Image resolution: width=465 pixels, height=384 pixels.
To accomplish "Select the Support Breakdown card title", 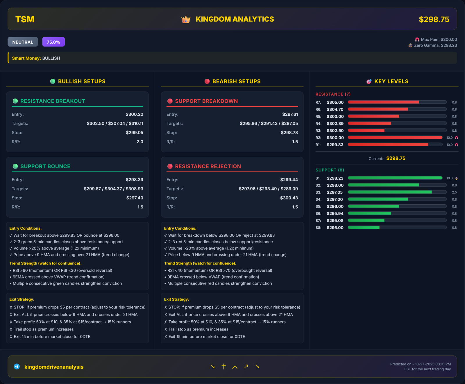I will click(206, 101).
